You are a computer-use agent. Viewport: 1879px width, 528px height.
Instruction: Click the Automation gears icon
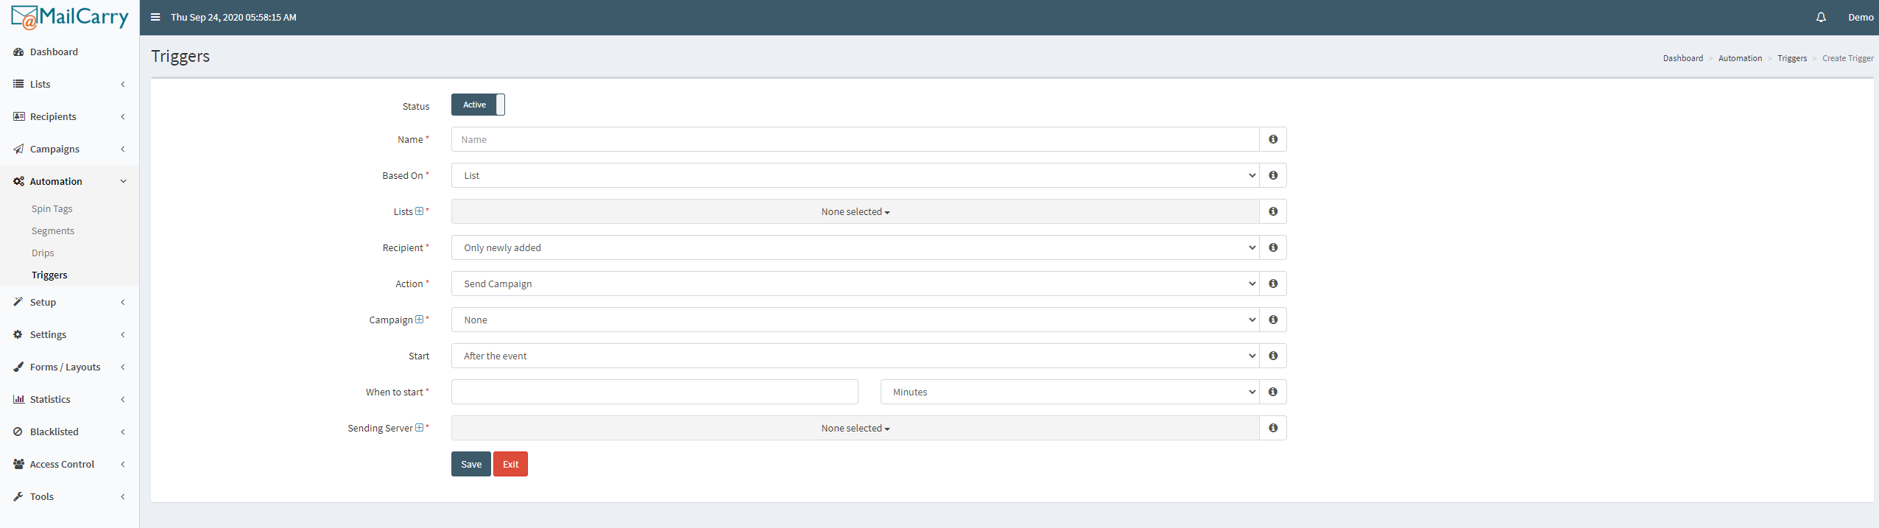18,181
